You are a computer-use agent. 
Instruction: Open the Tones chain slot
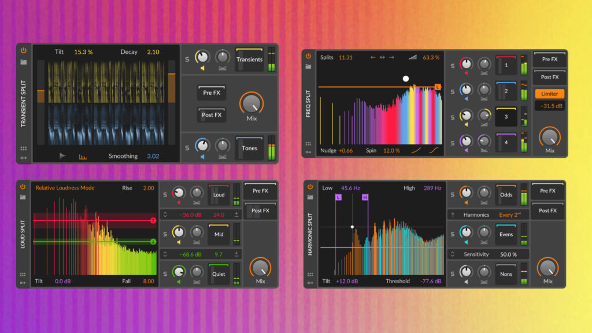tap(249, 148)
